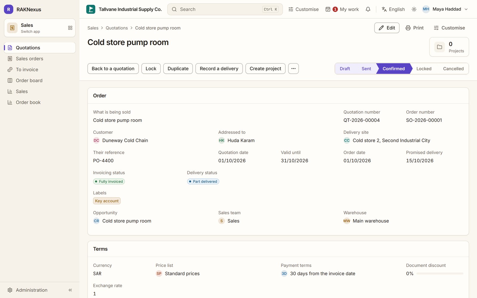Click Back to a quotation

tap(113, 69)
